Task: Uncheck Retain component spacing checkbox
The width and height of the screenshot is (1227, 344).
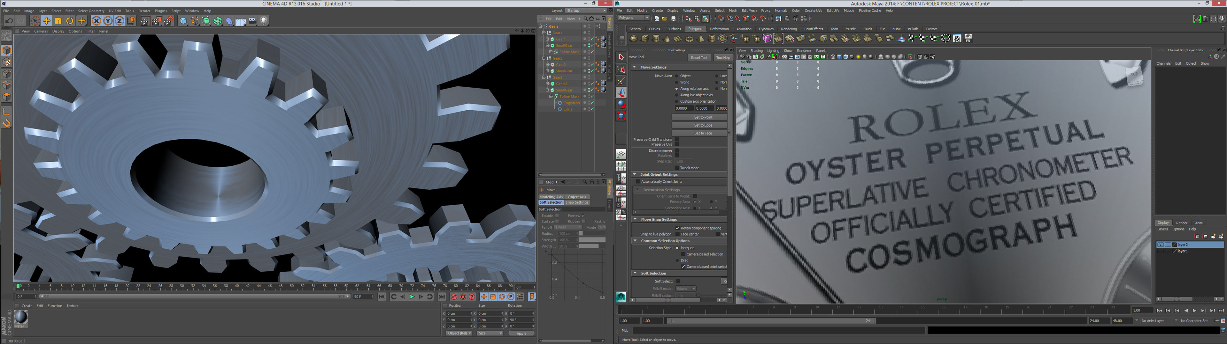Action: 677,228
